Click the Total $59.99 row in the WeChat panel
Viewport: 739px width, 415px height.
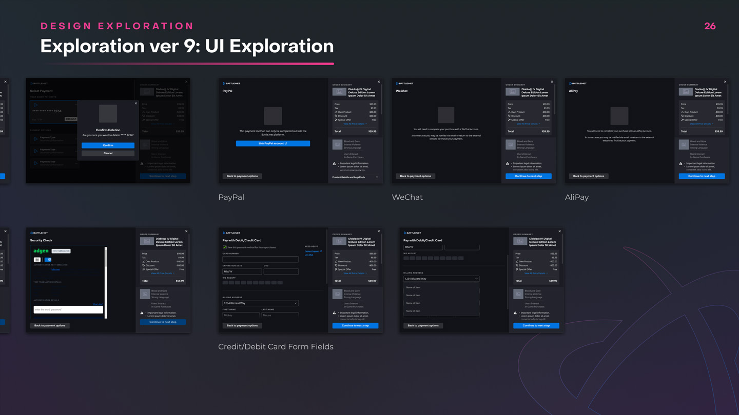coord(529,131)
